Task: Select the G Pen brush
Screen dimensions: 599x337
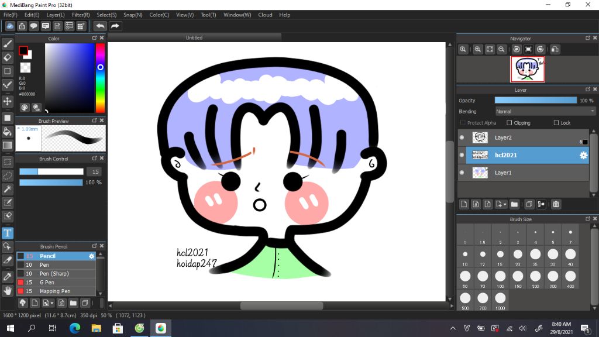Action: click(x=56, y=283)
